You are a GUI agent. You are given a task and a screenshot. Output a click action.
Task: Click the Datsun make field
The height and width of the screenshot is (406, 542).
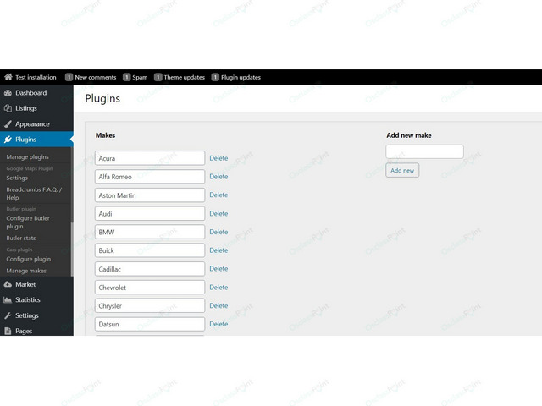coord(150,324)
